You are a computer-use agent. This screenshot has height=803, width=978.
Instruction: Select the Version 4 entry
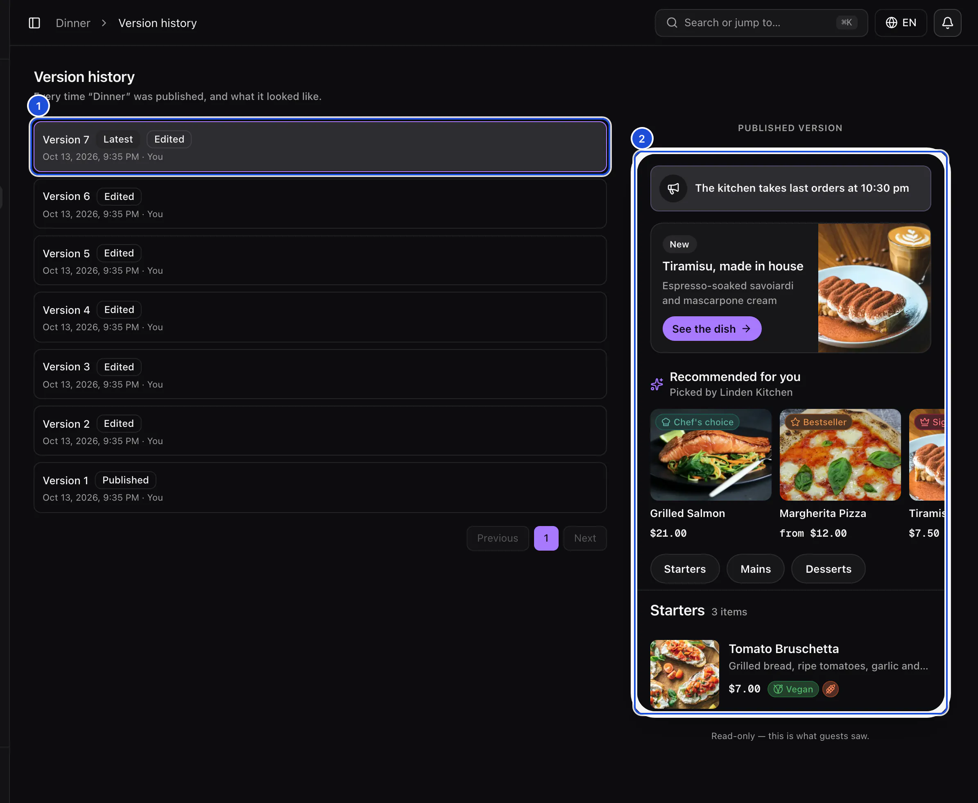coord(320,318)
